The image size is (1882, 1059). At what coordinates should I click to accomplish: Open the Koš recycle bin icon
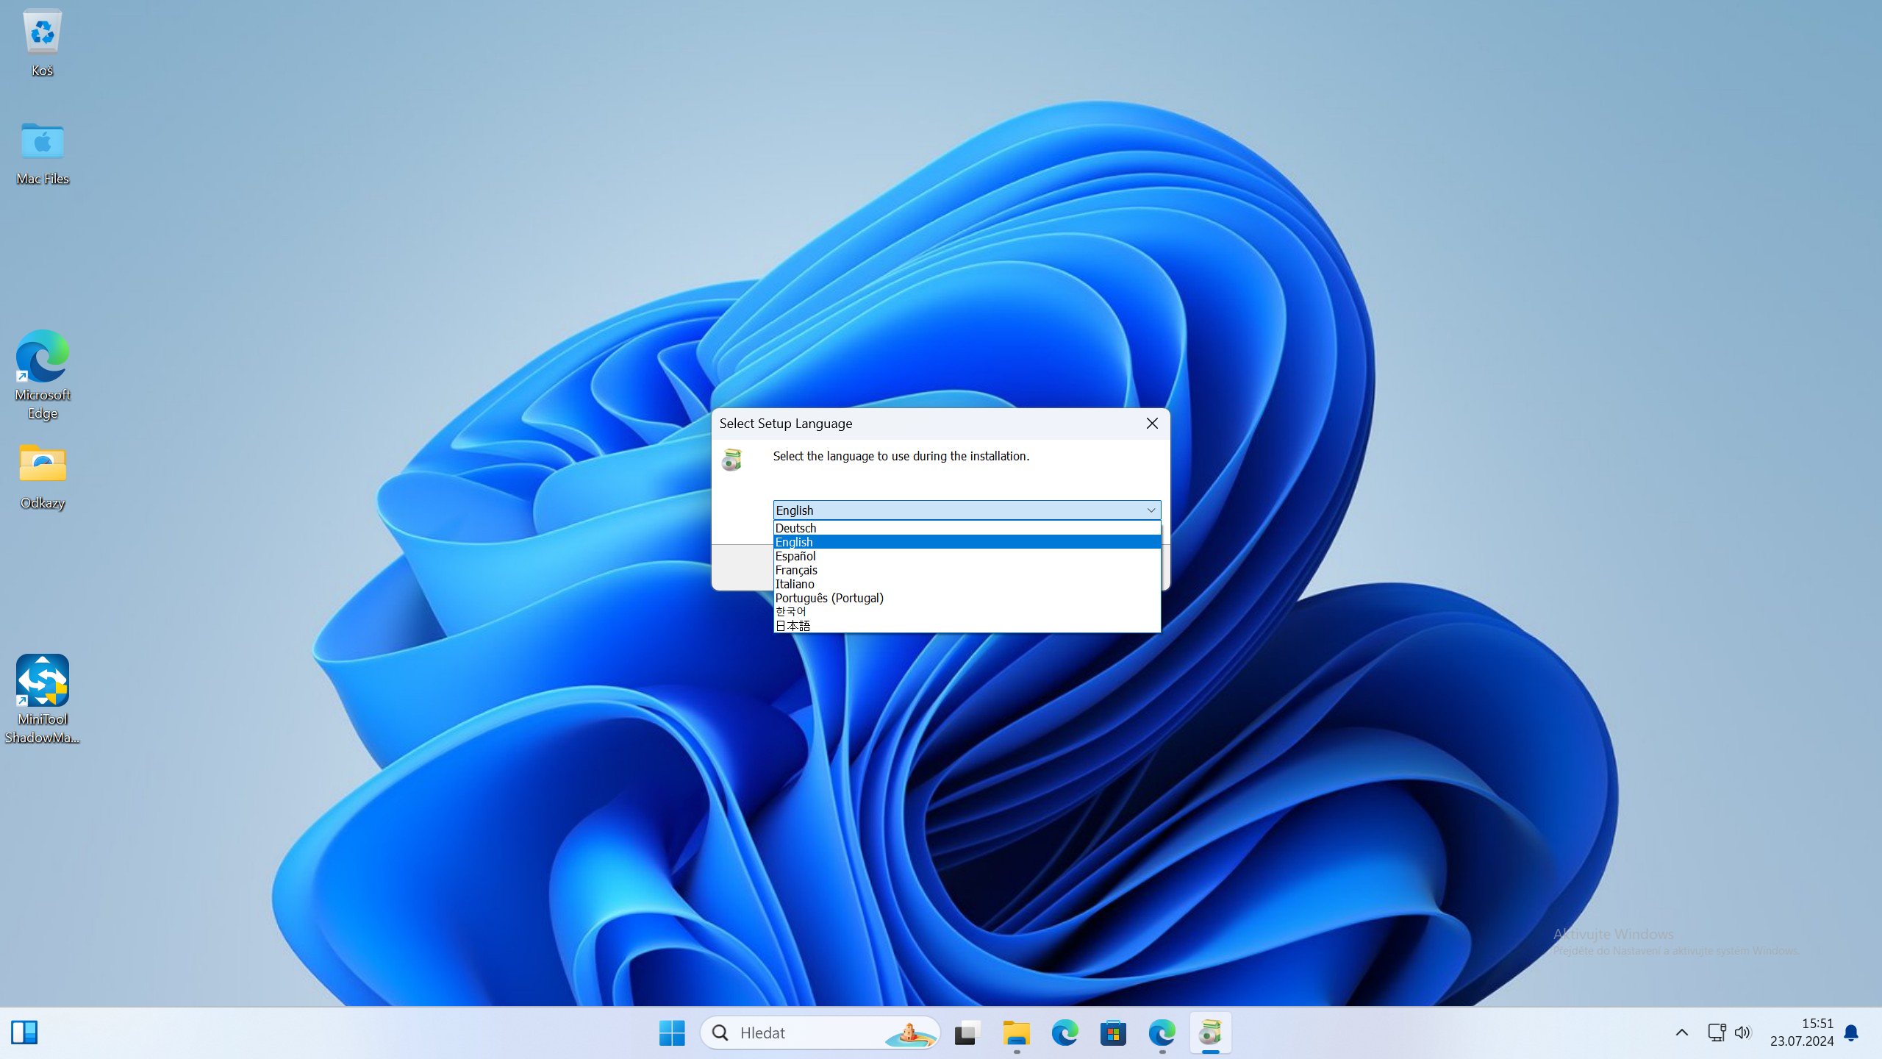coord(42,33)
